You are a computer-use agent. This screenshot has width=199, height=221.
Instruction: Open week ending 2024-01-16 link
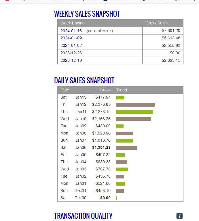(x=71, y=31)
